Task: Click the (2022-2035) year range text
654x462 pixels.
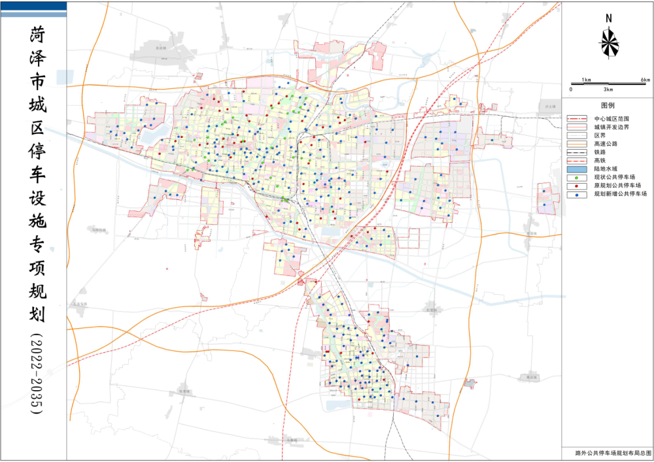Action: 37,373
